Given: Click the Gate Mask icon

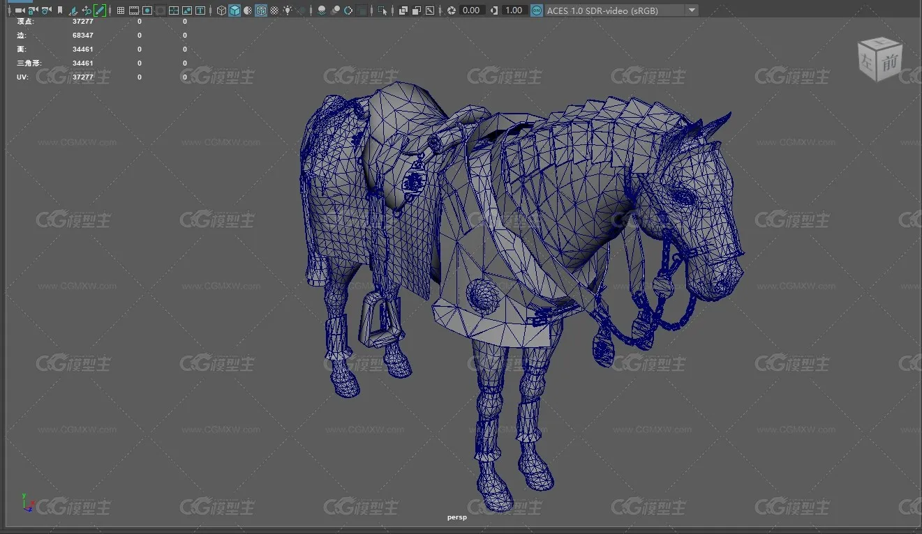Looking at the screenshot, I should pyautogui.click(x=161, y=10).
